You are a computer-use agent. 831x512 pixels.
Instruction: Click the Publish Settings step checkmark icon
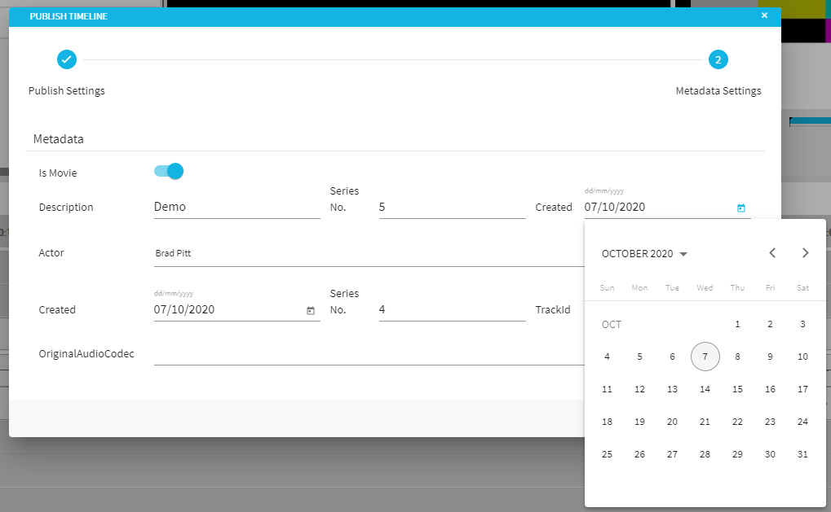click(67, 59)
